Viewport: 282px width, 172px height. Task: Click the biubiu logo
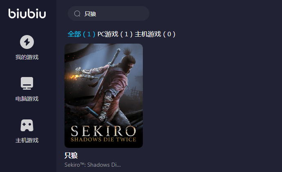pyautogui.click(x=27, y=13)
